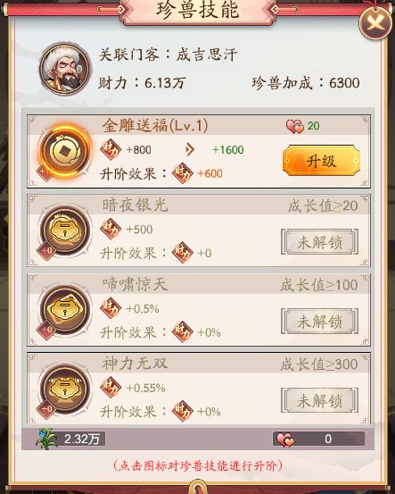Tap the 神力无双 locked skill icon

click(66, 390)
